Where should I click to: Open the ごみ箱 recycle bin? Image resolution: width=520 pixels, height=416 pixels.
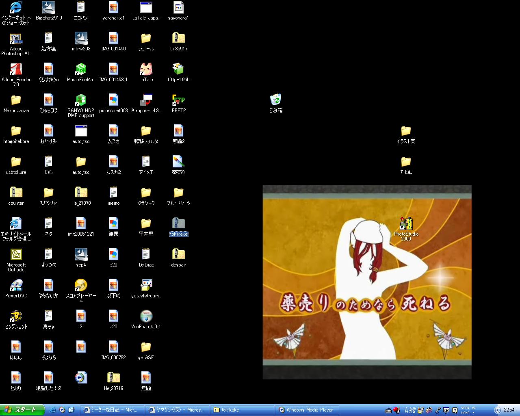[x=276, y=103]
